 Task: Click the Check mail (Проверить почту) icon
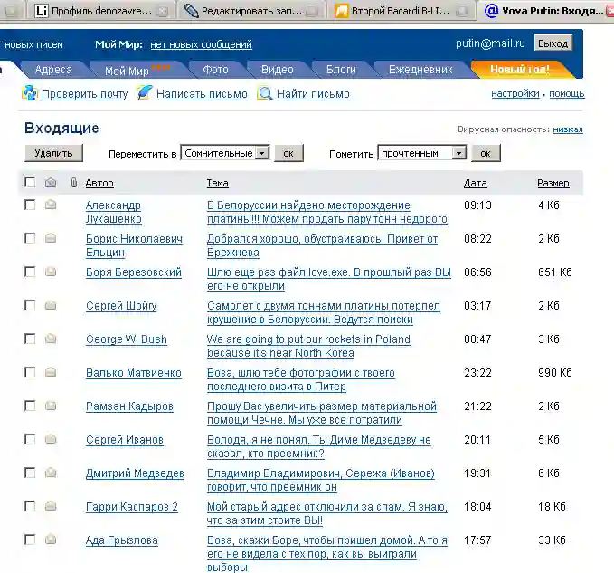(29, 93)
